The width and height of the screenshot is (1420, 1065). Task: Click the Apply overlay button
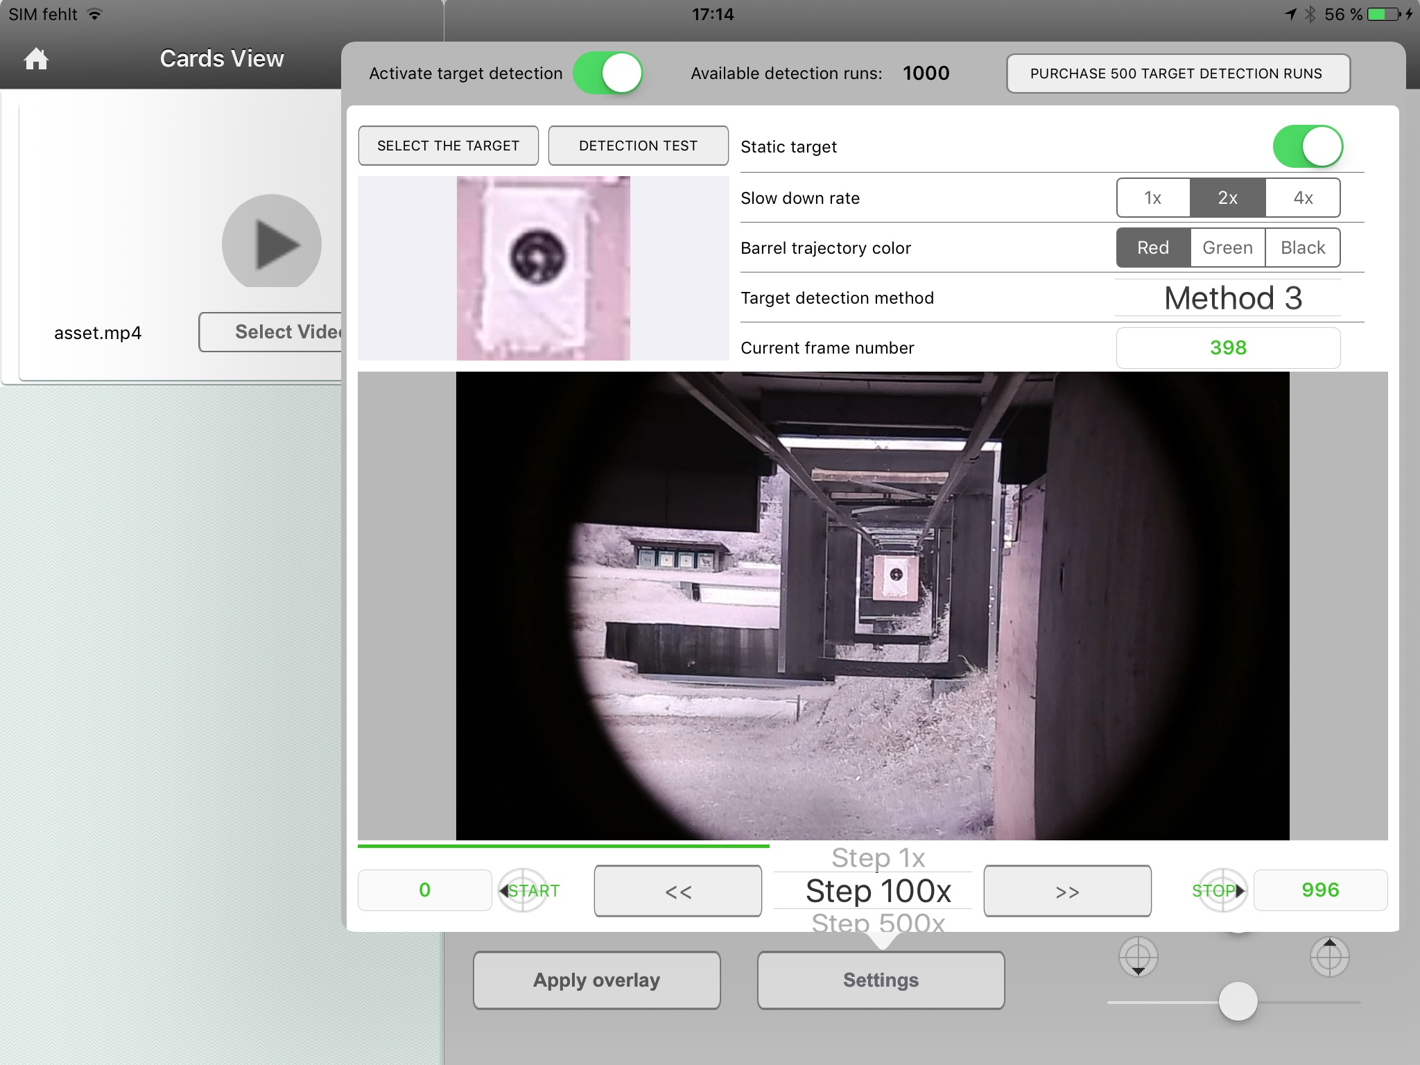pyautogui.click(x=597, y=980)
